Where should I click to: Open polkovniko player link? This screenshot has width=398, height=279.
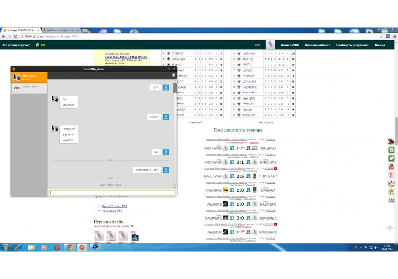[x=213, y=190]
